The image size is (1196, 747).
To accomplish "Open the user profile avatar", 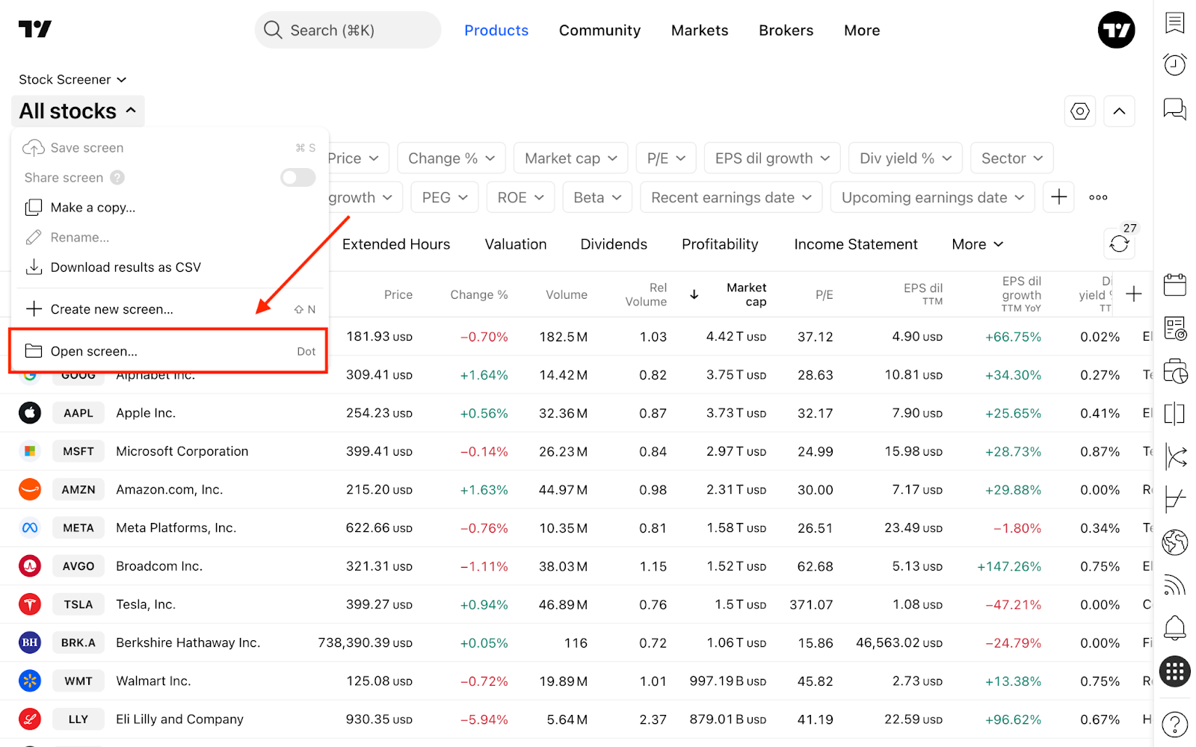I will point(1116,30).
